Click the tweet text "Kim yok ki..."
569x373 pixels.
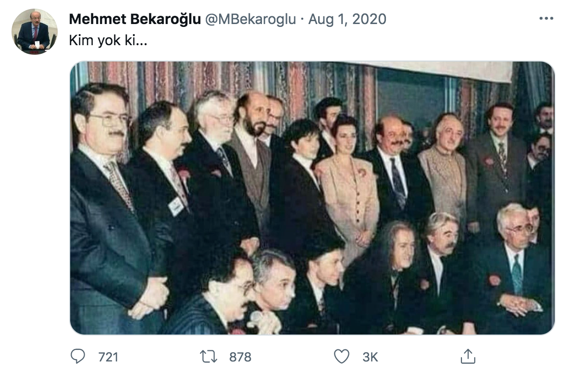click(x=108, y=40)
